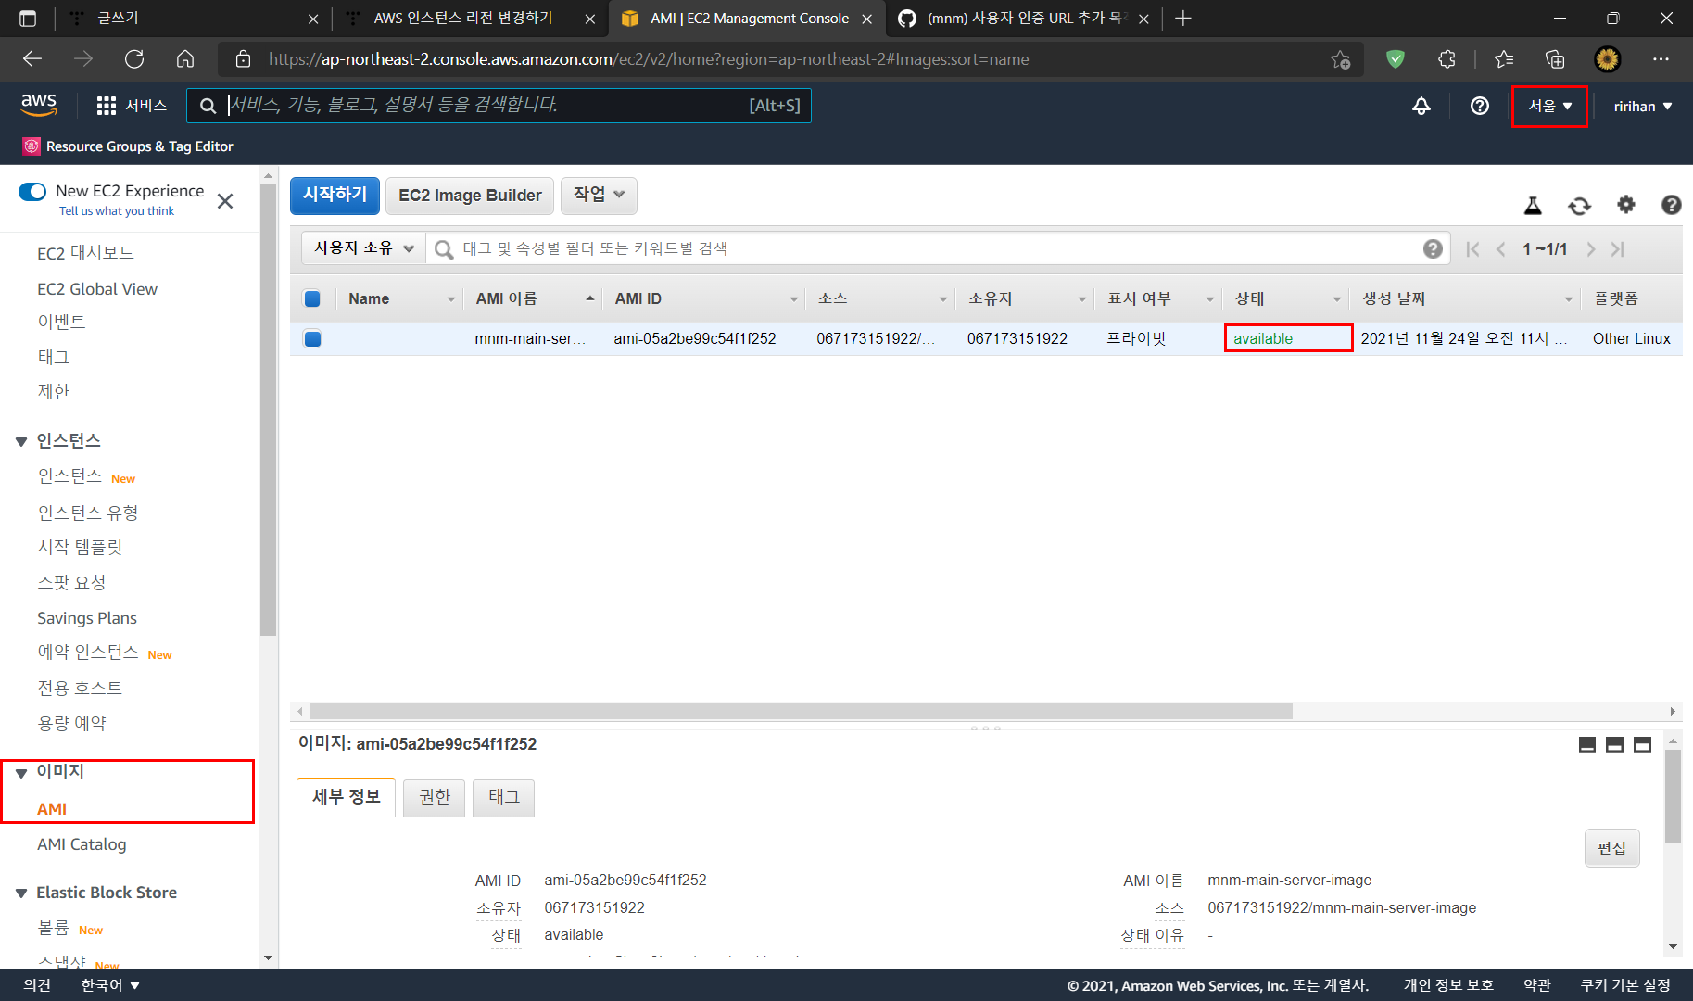Add page to favorites star
This screenshot has height=1001, width=1693.
coord(1341,59)
